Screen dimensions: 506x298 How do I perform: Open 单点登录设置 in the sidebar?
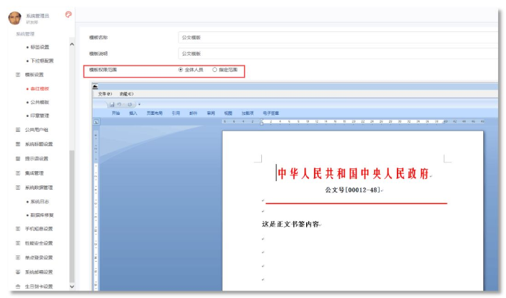39,257
